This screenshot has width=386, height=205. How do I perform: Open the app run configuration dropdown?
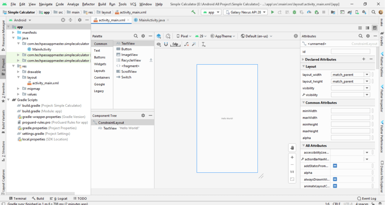(211, 12)
